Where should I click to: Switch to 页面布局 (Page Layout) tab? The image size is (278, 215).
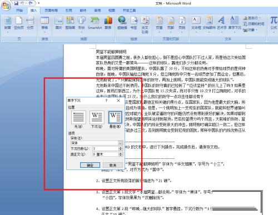(51, 11)
